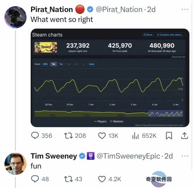Retweet Tim Sweeney's reply
The width and height of the screenshot is (194, 188).
click(x=73, y=179)
